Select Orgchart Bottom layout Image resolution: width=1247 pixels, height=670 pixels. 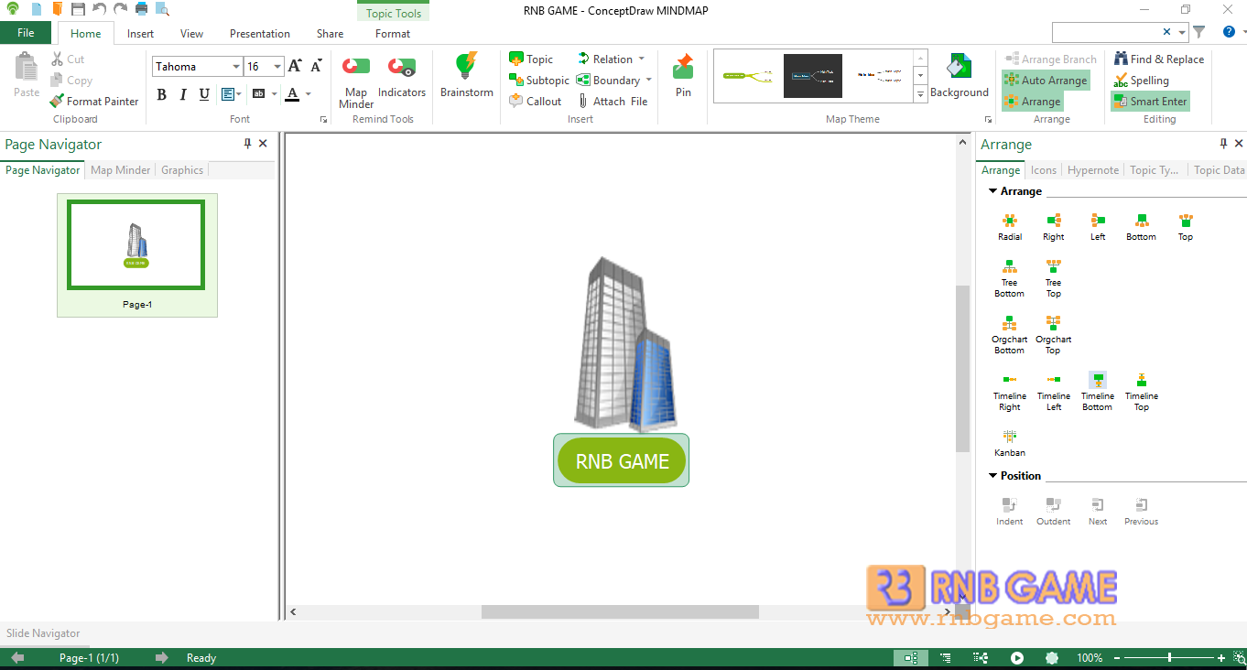[1010, 335]
